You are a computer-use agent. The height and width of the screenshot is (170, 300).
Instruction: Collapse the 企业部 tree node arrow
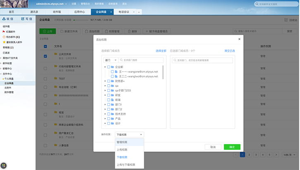tap(105, 67)
